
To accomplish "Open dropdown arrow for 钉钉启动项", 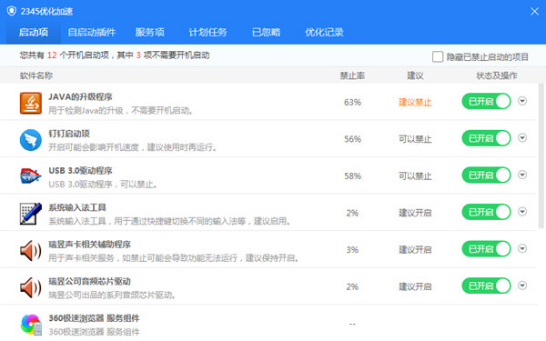I will coord(522,138).
